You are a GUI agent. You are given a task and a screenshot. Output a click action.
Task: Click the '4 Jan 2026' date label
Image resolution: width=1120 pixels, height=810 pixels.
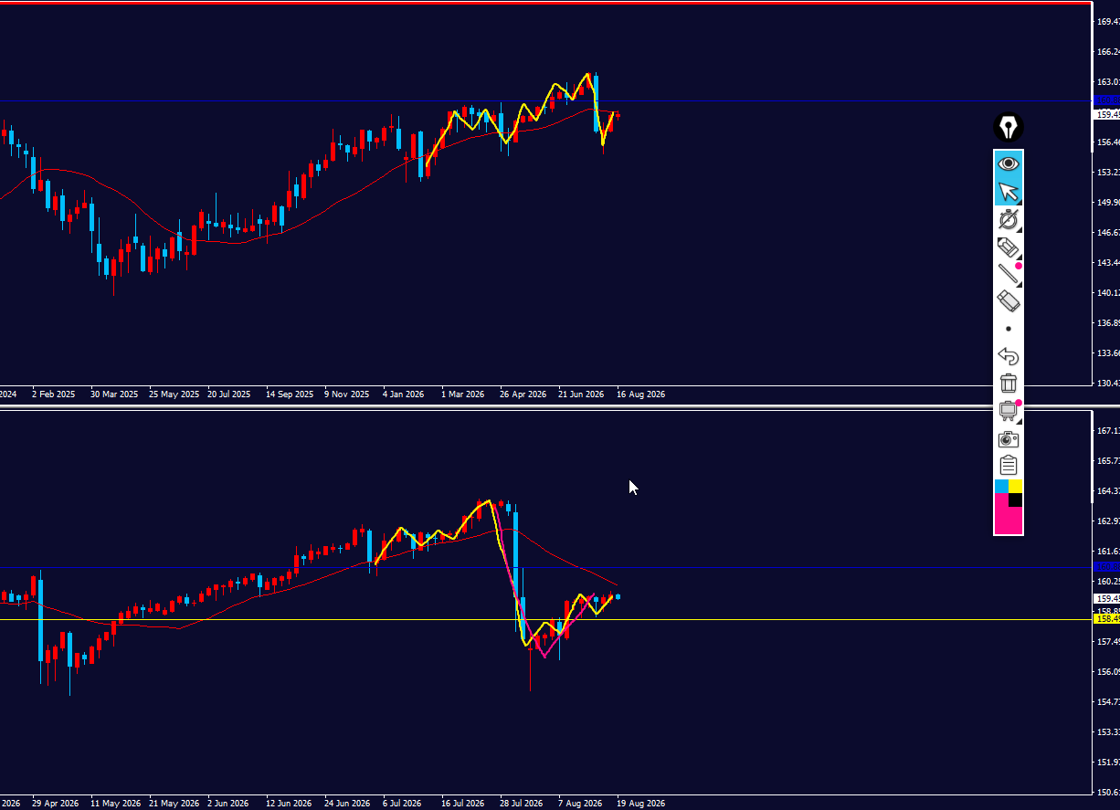click(x=404, y=394)
